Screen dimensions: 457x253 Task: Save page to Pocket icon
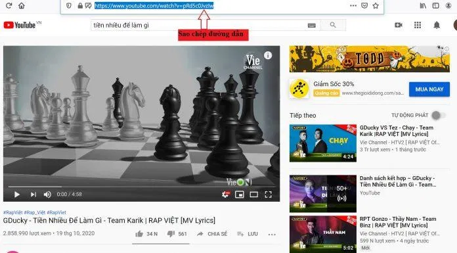[x=364, y=5]
